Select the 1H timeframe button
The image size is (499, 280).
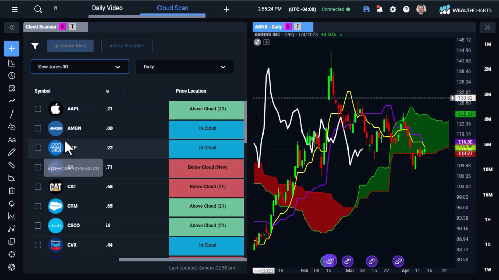point(488,220)
